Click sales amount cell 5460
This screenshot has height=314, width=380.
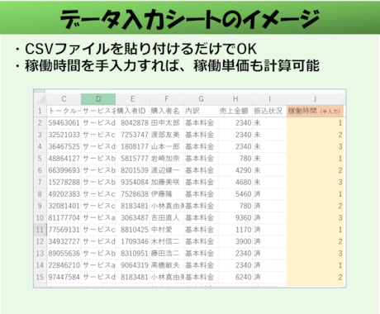pyautogui.click(x=235, y=194)
